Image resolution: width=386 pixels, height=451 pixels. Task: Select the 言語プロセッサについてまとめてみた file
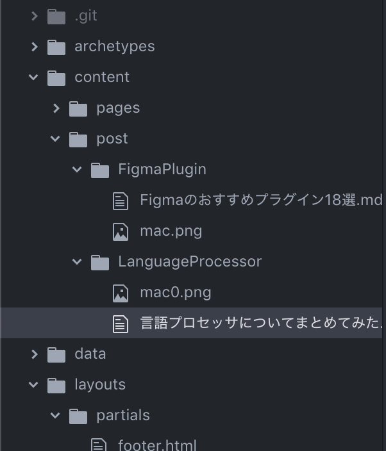coord(193,323)
